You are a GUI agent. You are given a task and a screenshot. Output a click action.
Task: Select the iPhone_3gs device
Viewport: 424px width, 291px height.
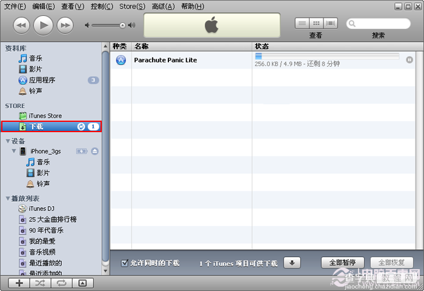coord(45,151)
